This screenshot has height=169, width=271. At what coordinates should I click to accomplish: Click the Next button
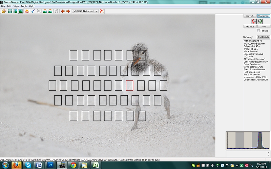pos(264,27)
